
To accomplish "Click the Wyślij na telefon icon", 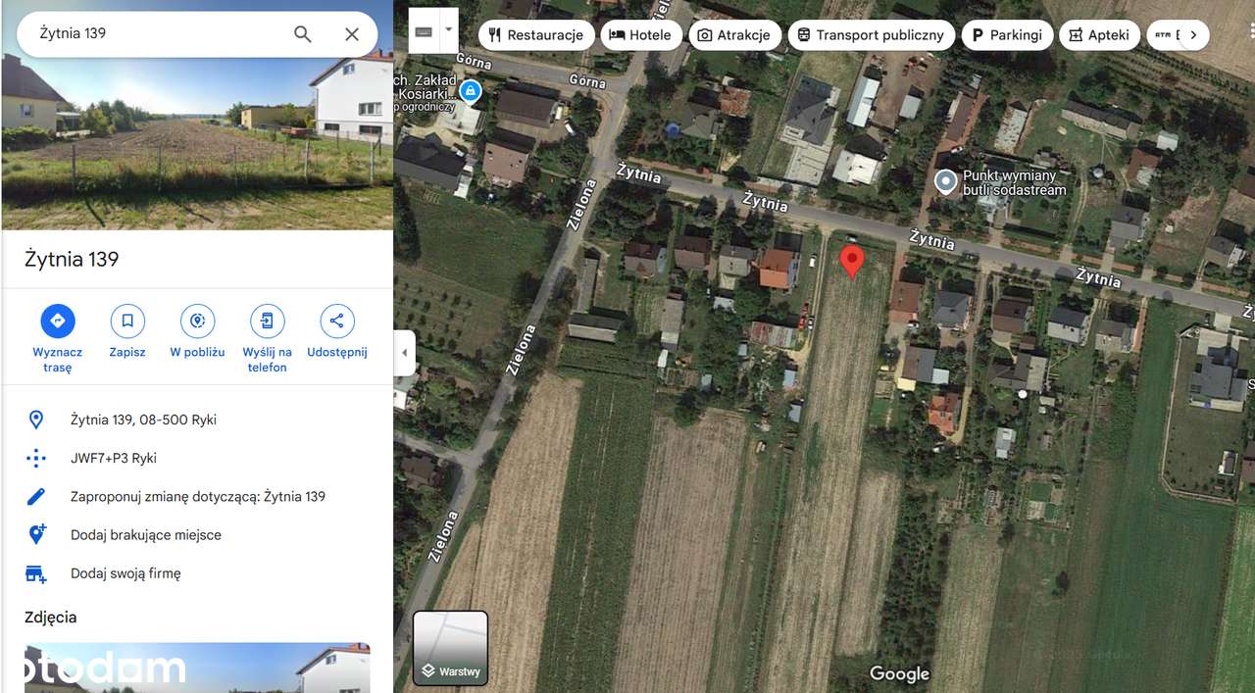I will (x=267, y=321).
